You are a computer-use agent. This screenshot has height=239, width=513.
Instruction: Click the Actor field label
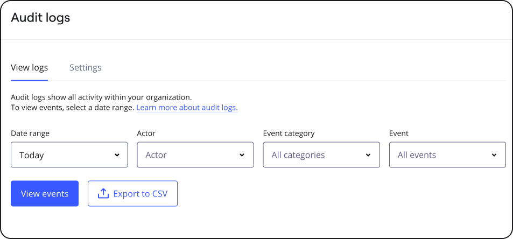(146, 133)
